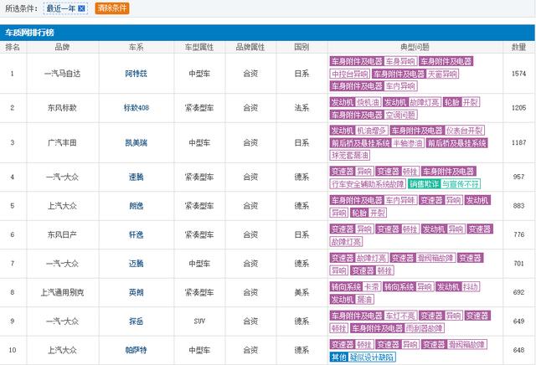Screen dimensions: 536x365
Task: Open the 标致408 car series link
Action: pos(136,108)
